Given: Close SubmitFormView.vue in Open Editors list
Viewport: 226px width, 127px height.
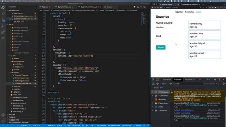Looking at the screenshot, I should [x=10, y=19].
